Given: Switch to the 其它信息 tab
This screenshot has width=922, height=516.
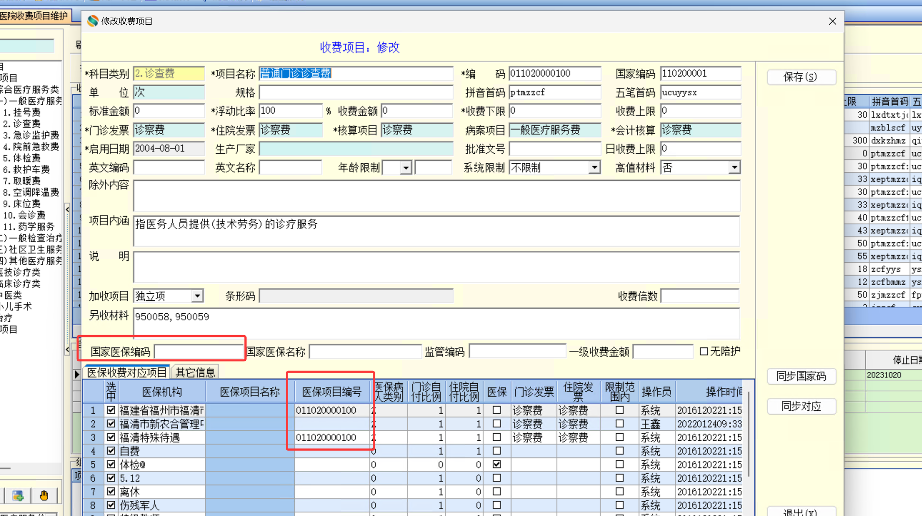Looking at the screenshot, I should tap(195, 372).
